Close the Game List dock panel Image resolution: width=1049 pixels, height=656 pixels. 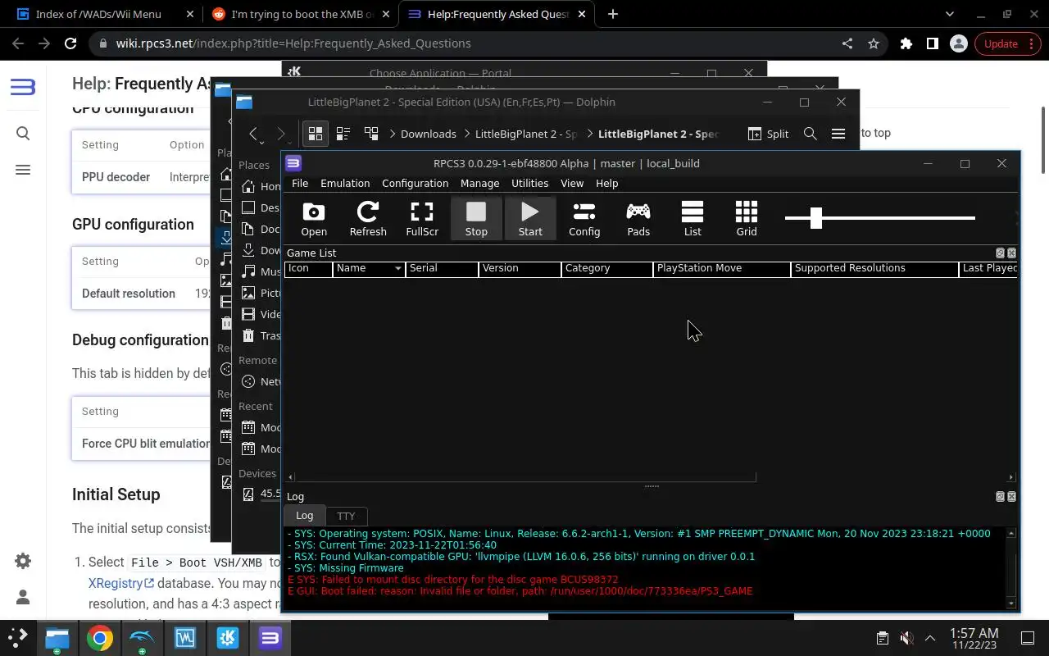point(1011,253)
